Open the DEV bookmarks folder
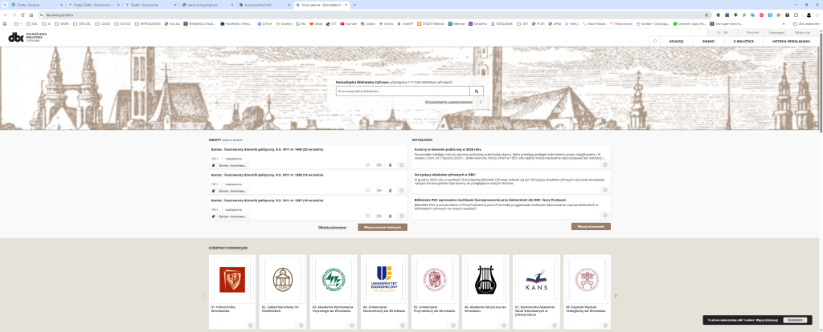Viewport: 823px width, 332px height. pos(522,23)
